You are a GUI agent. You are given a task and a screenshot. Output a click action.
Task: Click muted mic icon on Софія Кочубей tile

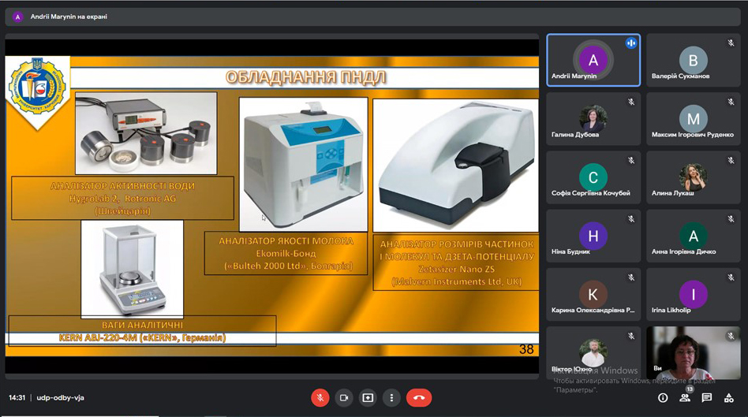click(631, 160)
